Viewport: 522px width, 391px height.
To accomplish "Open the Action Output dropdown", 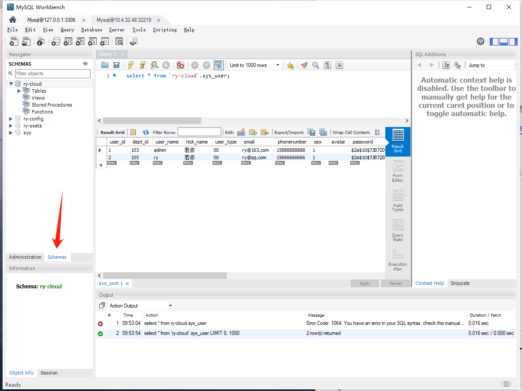I will (x=170, y=306).
